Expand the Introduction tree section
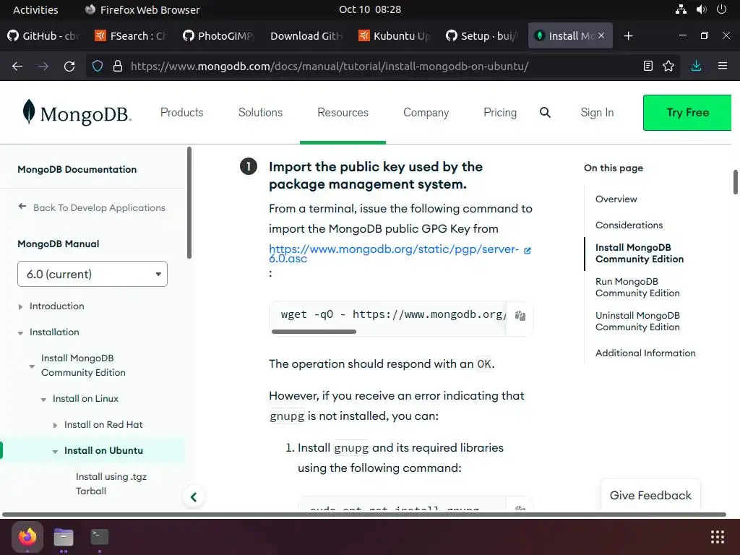This screenshot has height=555, width=740. tap(20, 306)
